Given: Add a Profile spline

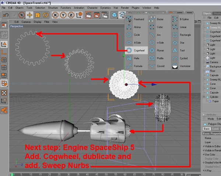Looking at the screenshot, I should (159, 58).
